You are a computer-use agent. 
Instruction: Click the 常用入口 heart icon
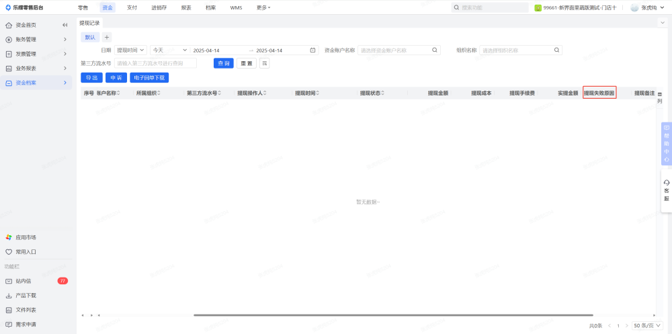9,252
